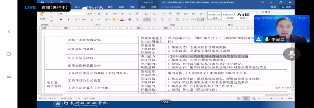Image resolution: width=314 pixels, height=108 pixels.
Task: Open the phonetic guide 文 icon
Action: click(130, 14)
